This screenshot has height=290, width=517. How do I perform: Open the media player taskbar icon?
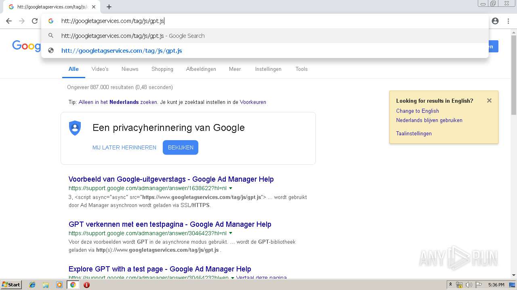[x=59, y=285]
